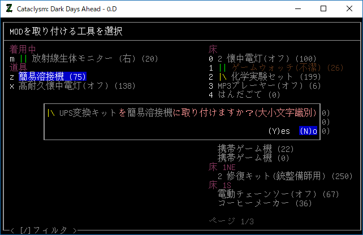
Task: Select 簡易溶接機 (75) in the tool list
Action: 52,76
